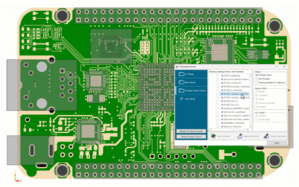Select the New Library folder icon

tap(181, 82)
